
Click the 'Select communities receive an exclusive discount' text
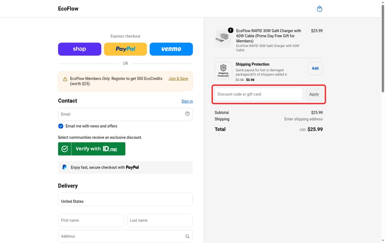(x=100, y=137)
